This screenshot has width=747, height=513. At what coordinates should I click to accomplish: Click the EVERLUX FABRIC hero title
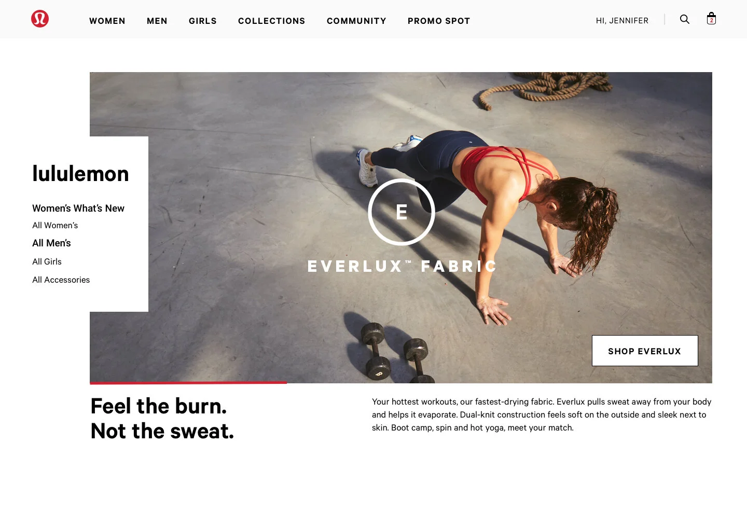tap(402, 266)
